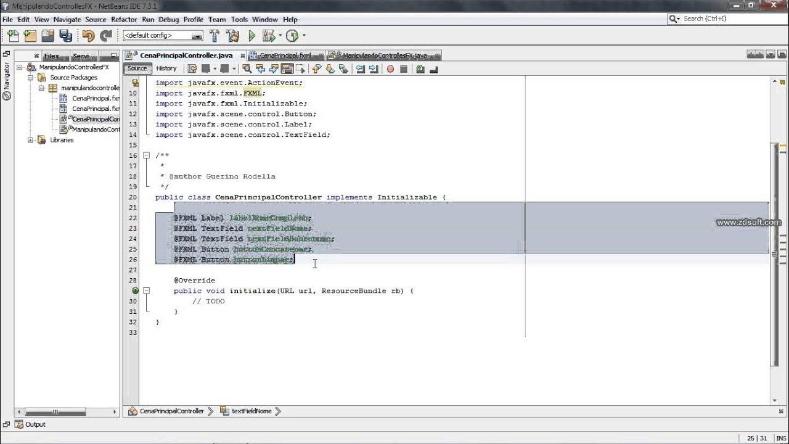Toggle Highlight Search in the editor toolbar
This screenshot has width=789, height=444.
[x=286, y=68]
